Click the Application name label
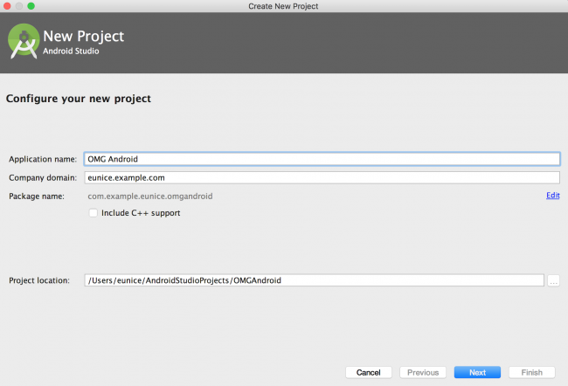568x386 pixels. coord(43,159)
